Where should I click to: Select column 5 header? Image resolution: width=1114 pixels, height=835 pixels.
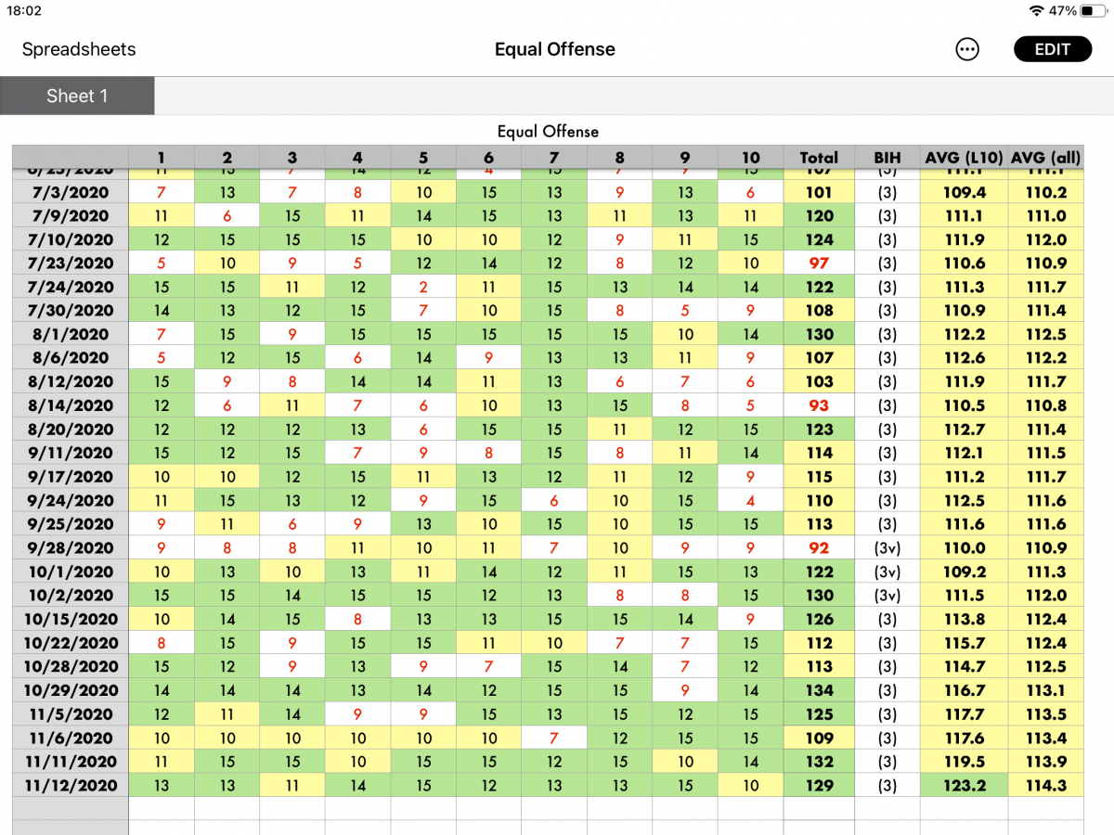coord(423,158)
